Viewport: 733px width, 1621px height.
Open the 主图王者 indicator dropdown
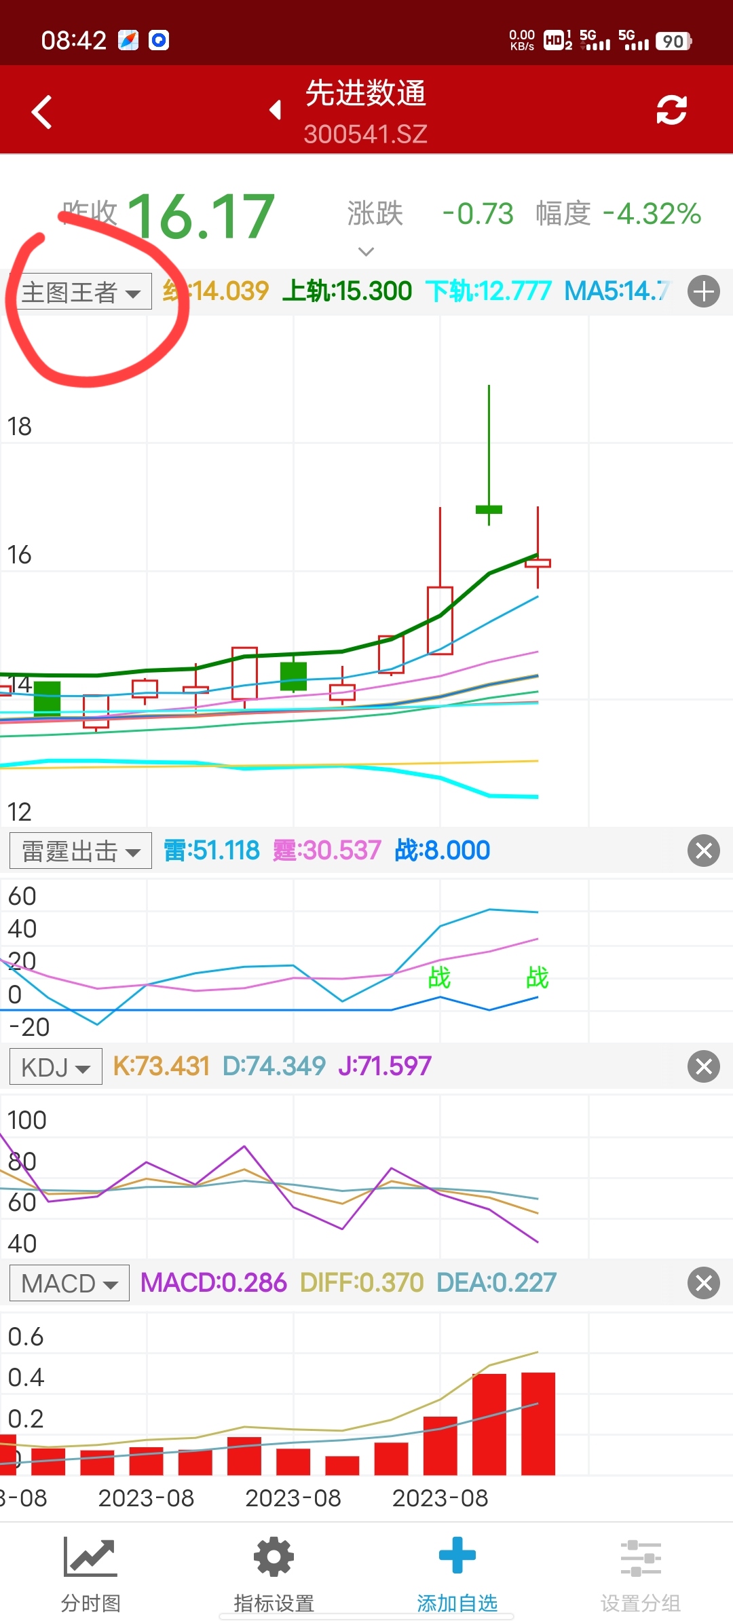click(81, 293)
